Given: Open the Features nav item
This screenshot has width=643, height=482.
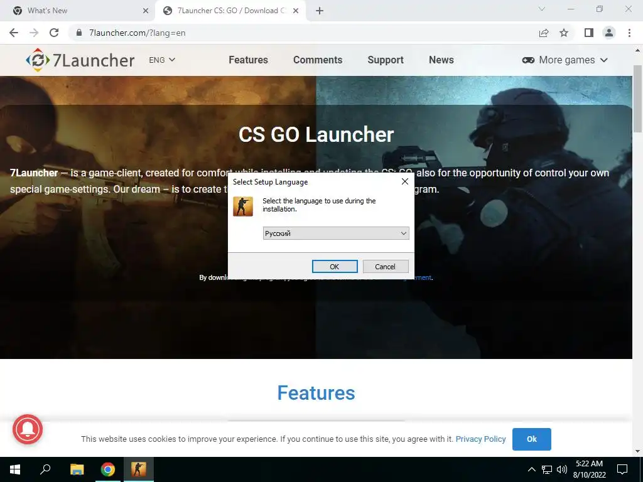Looking at the screenshot, I should [x=248, y=60].
